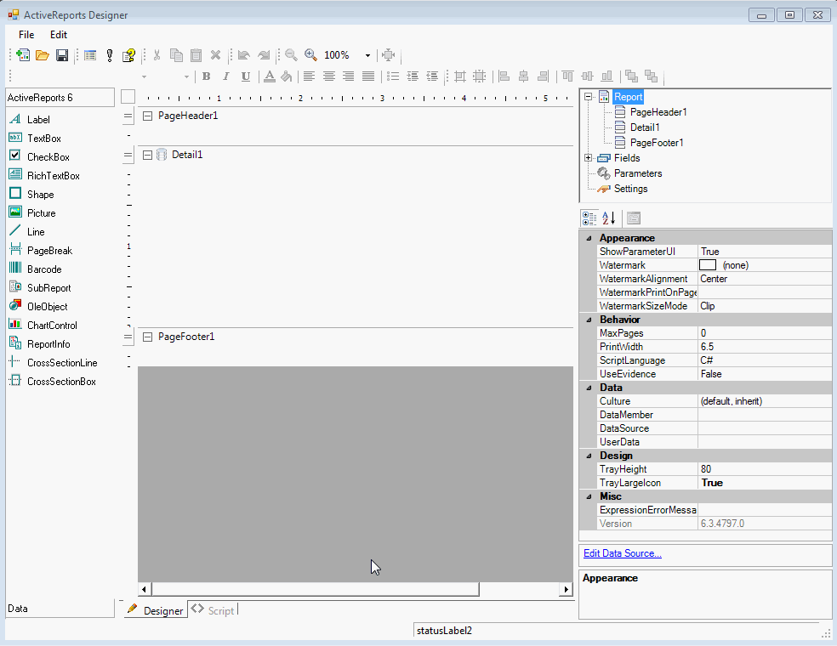Click the Fill Color paint bucket icon

[x=287, y=76]
